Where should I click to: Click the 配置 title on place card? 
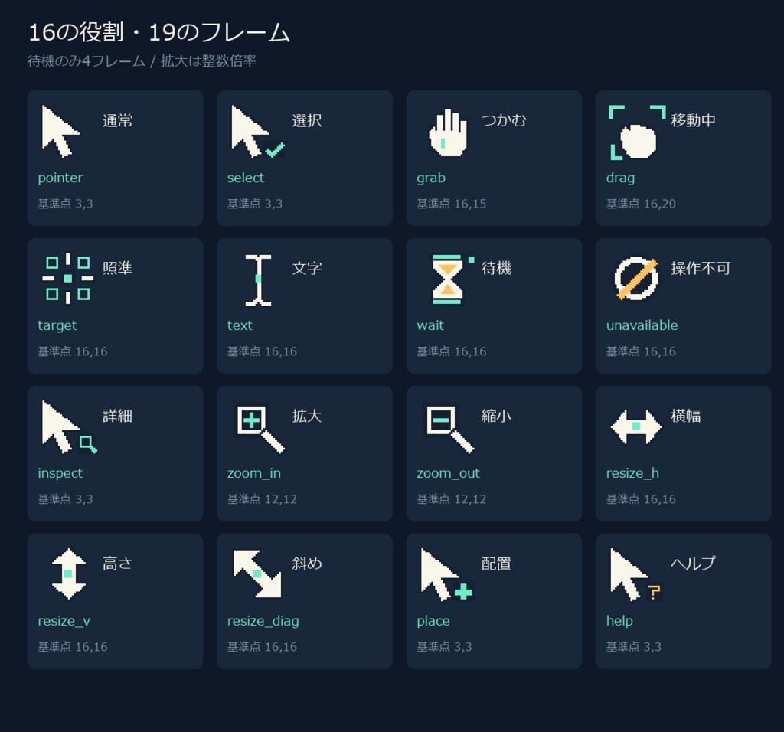(496, 564)
